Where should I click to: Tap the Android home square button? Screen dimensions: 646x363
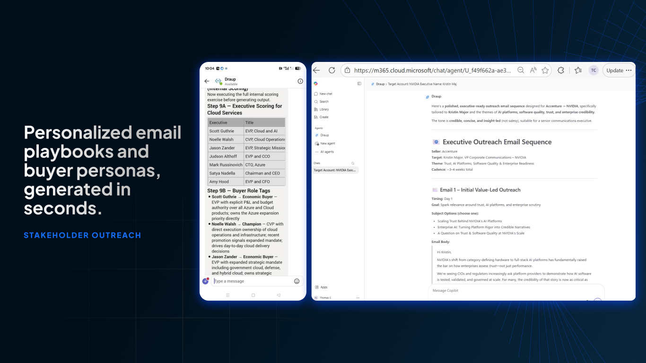point(253,295)
